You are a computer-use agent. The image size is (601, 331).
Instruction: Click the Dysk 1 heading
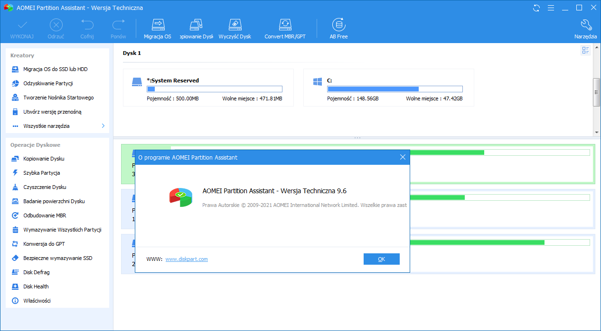point(131,53)
